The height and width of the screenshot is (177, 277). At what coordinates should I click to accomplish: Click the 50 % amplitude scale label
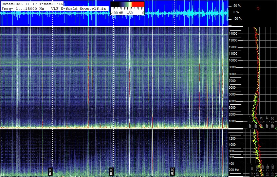(237, 6)
